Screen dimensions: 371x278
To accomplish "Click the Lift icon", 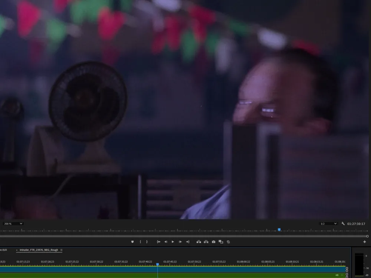I will pos(199,242).
